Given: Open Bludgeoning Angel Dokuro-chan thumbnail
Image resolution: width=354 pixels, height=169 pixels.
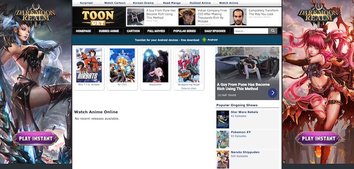Looking at the screenshot, I should click(189, 65).
